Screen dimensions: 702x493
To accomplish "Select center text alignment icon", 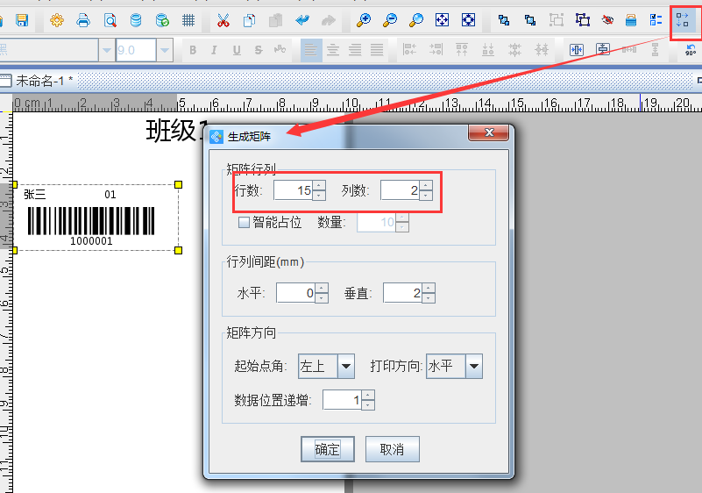I will click(x=333, y=50).
